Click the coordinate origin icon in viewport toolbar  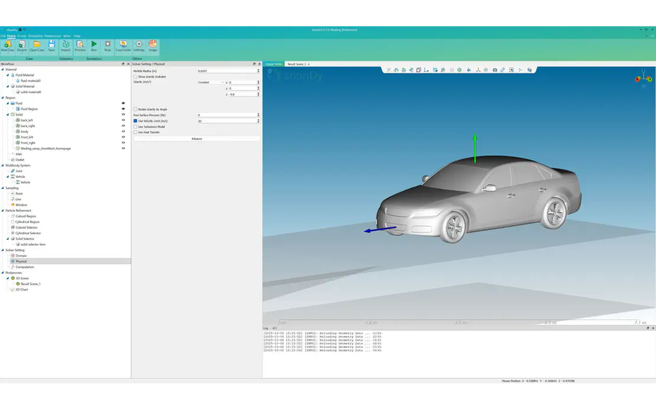click(426, 70)
